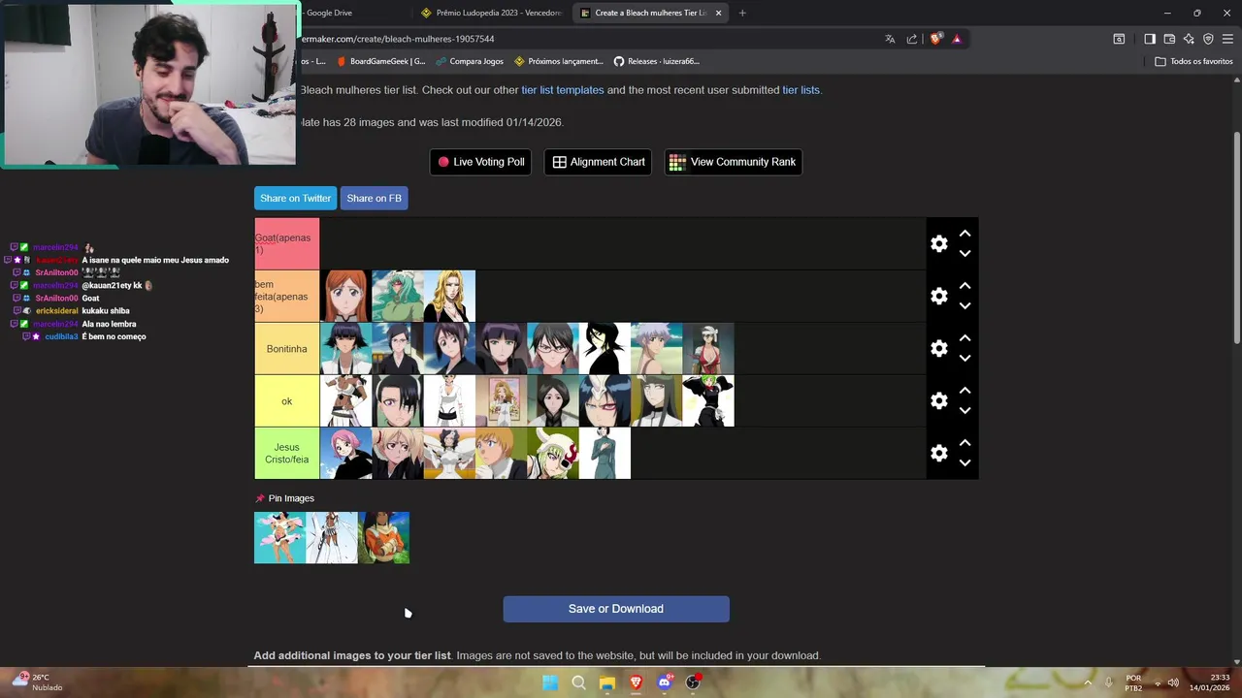Open Windows Start menu
The image size is (1242, 698).
(x=550, y=682)
